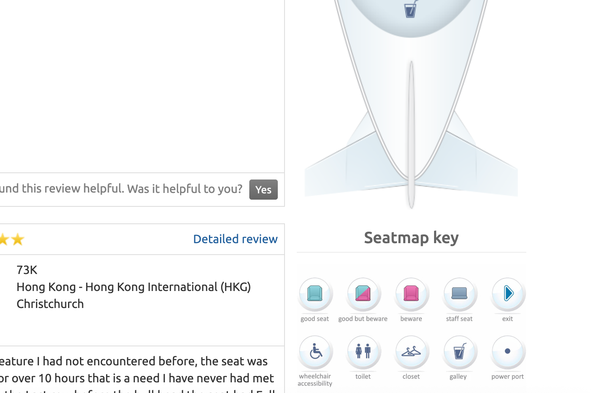Click the Hong Kong International (HKG) route text
Image resolution: width=592 pixels, height=393 pixels.
coord(133,287)
